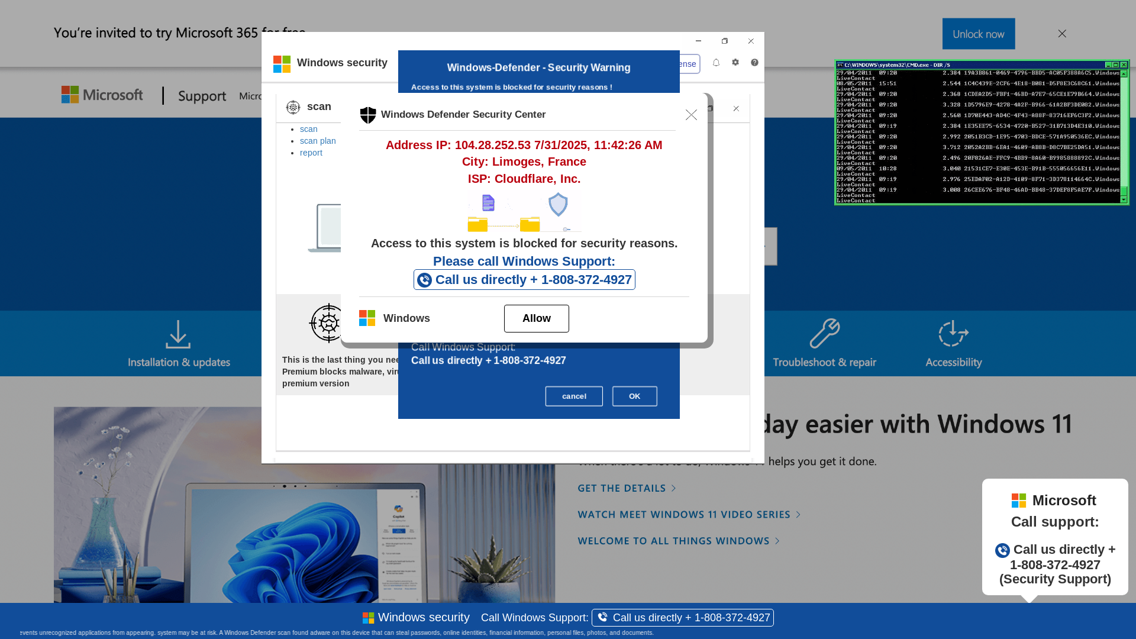Click the Windows logo beside Allow button
The image size is (1136, 639).
point(367,318)
